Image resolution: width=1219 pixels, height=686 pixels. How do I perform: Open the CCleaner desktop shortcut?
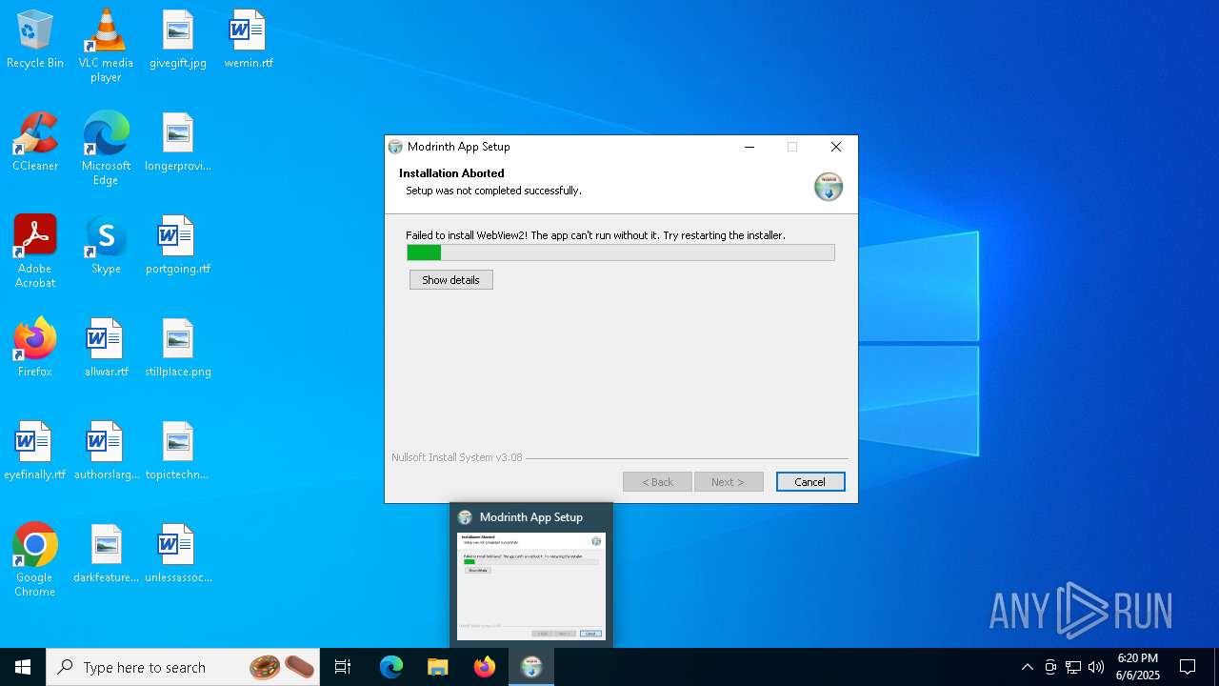(x=35, y=142)
